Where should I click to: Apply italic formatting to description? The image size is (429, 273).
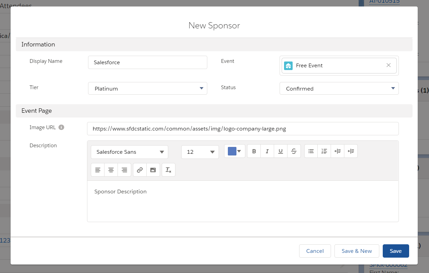267,151
